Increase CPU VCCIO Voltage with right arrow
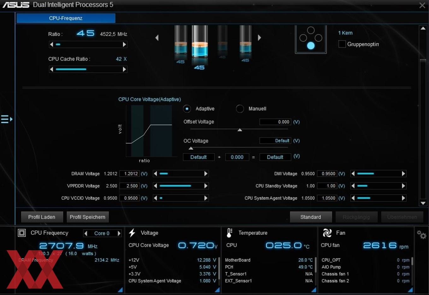 206,198
